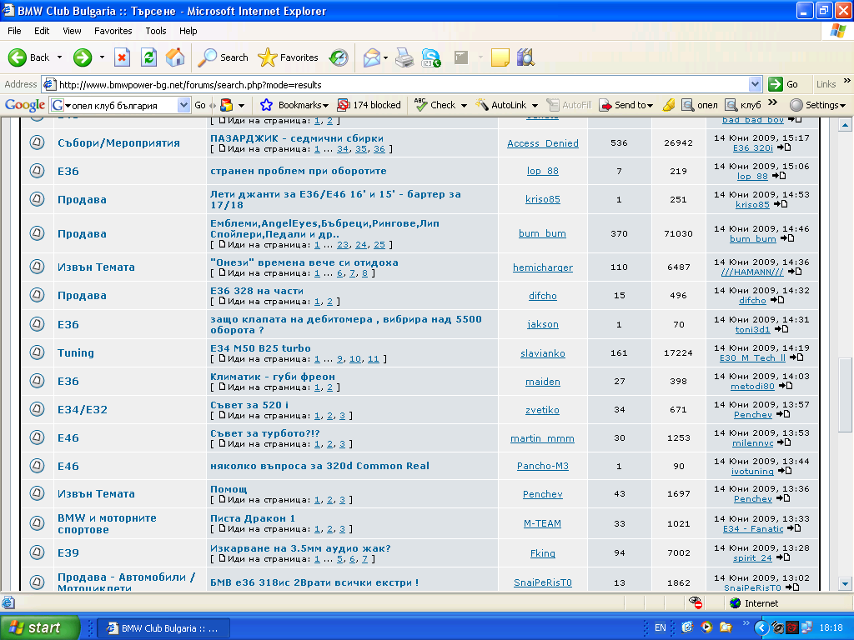This screenshot has height=640, width=854.
Task: Click the latest-post icon next to metodi80
Action: click(786, 386)
